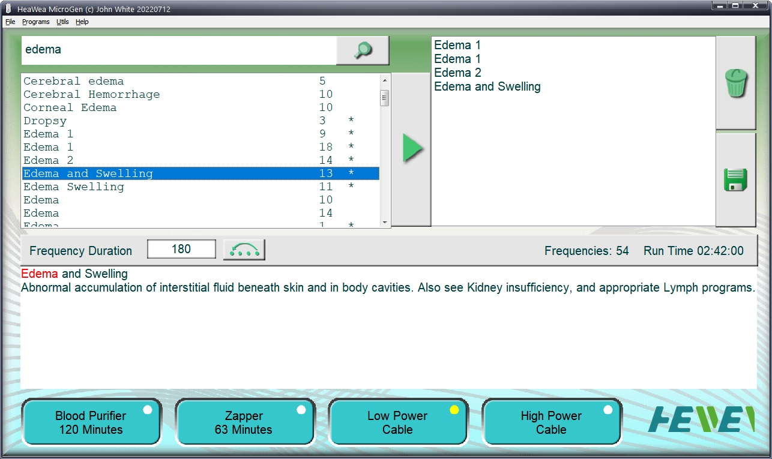Open the Programs menu

point(36,22)
